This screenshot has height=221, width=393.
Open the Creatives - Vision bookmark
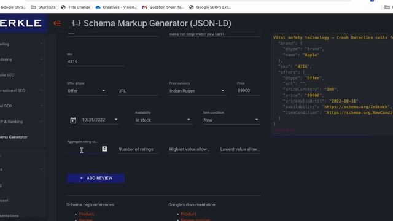pos(116,7)
